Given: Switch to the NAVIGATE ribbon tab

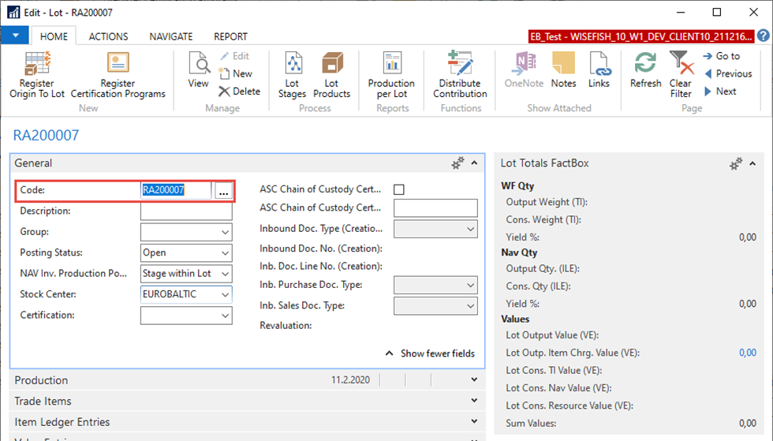Looking at the screenshot, I should pyautogui.click(x=171, y=36).
